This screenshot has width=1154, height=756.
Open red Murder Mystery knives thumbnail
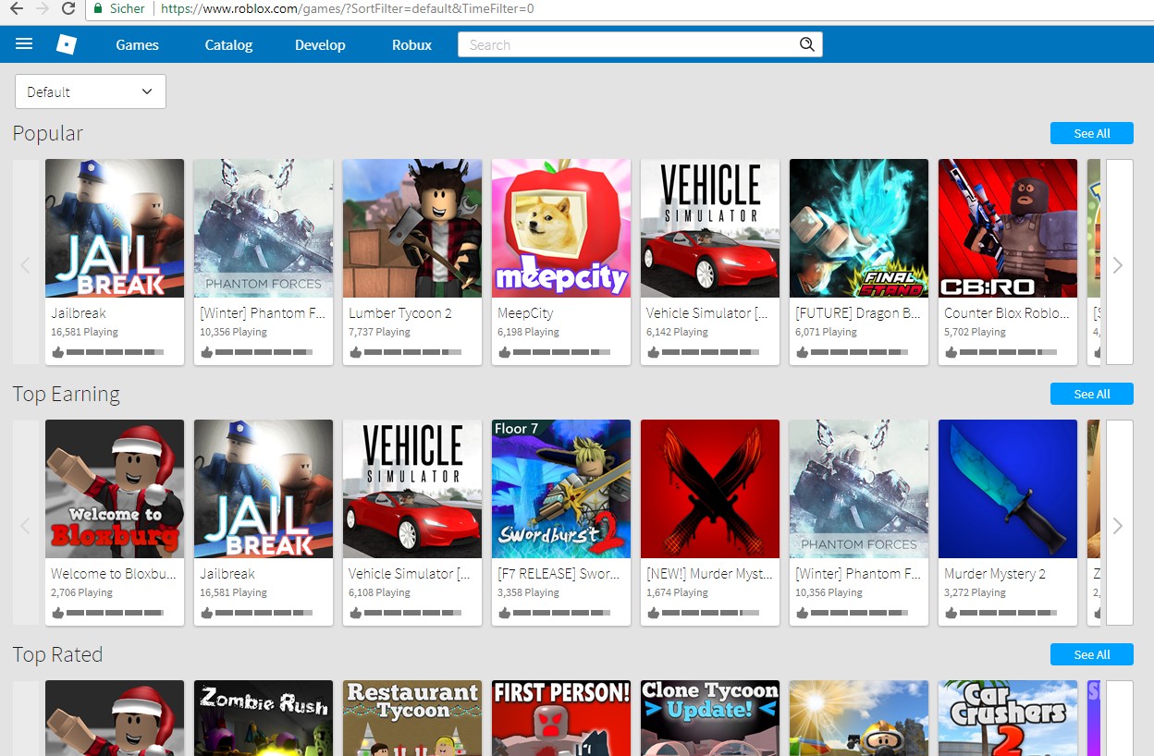pyautogui.click(x=710, y=489)
